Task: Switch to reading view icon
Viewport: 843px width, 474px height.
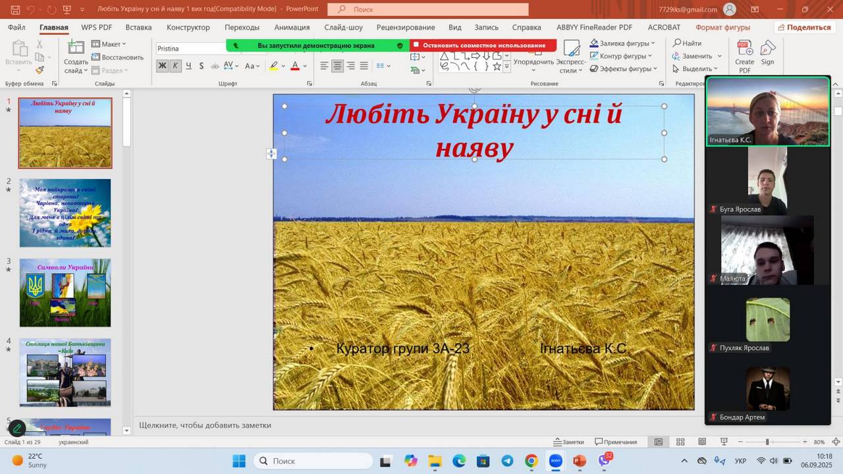Action: coord(702,442)
